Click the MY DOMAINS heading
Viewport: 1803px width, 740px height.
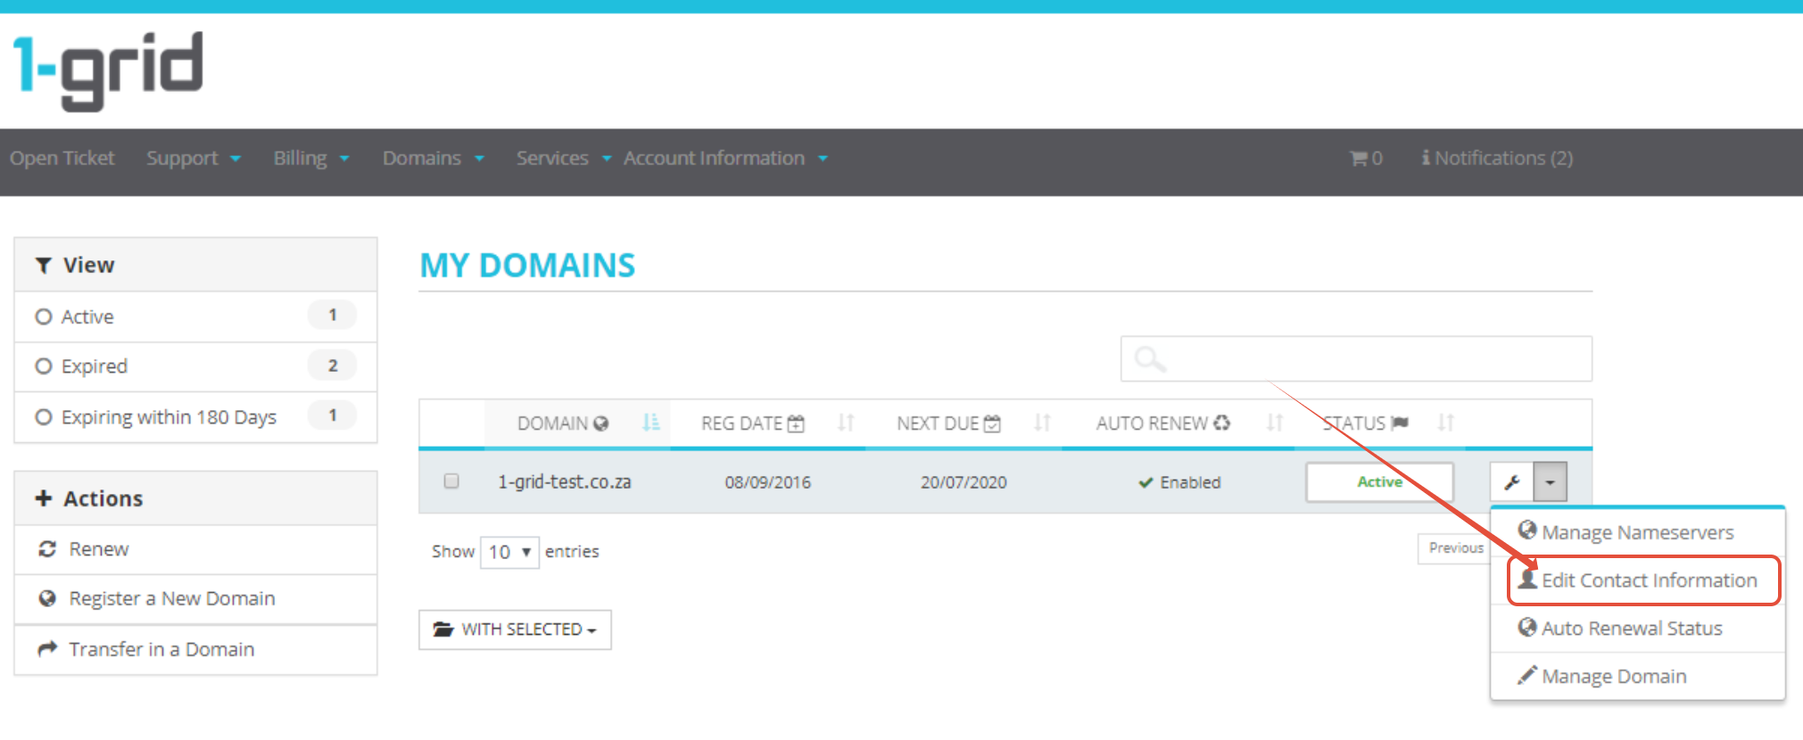pos(527,266)
